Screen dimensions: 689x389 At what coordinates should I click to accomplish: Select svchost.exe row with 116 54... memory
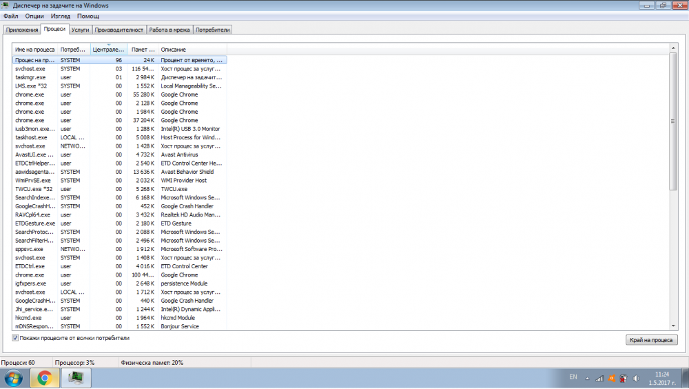tap(119, 69)
